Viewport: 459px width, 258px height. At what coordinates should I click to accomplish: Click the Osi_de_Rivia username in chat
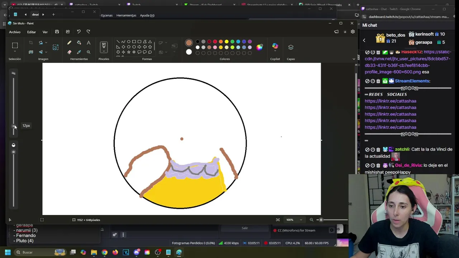pos(408,165)
